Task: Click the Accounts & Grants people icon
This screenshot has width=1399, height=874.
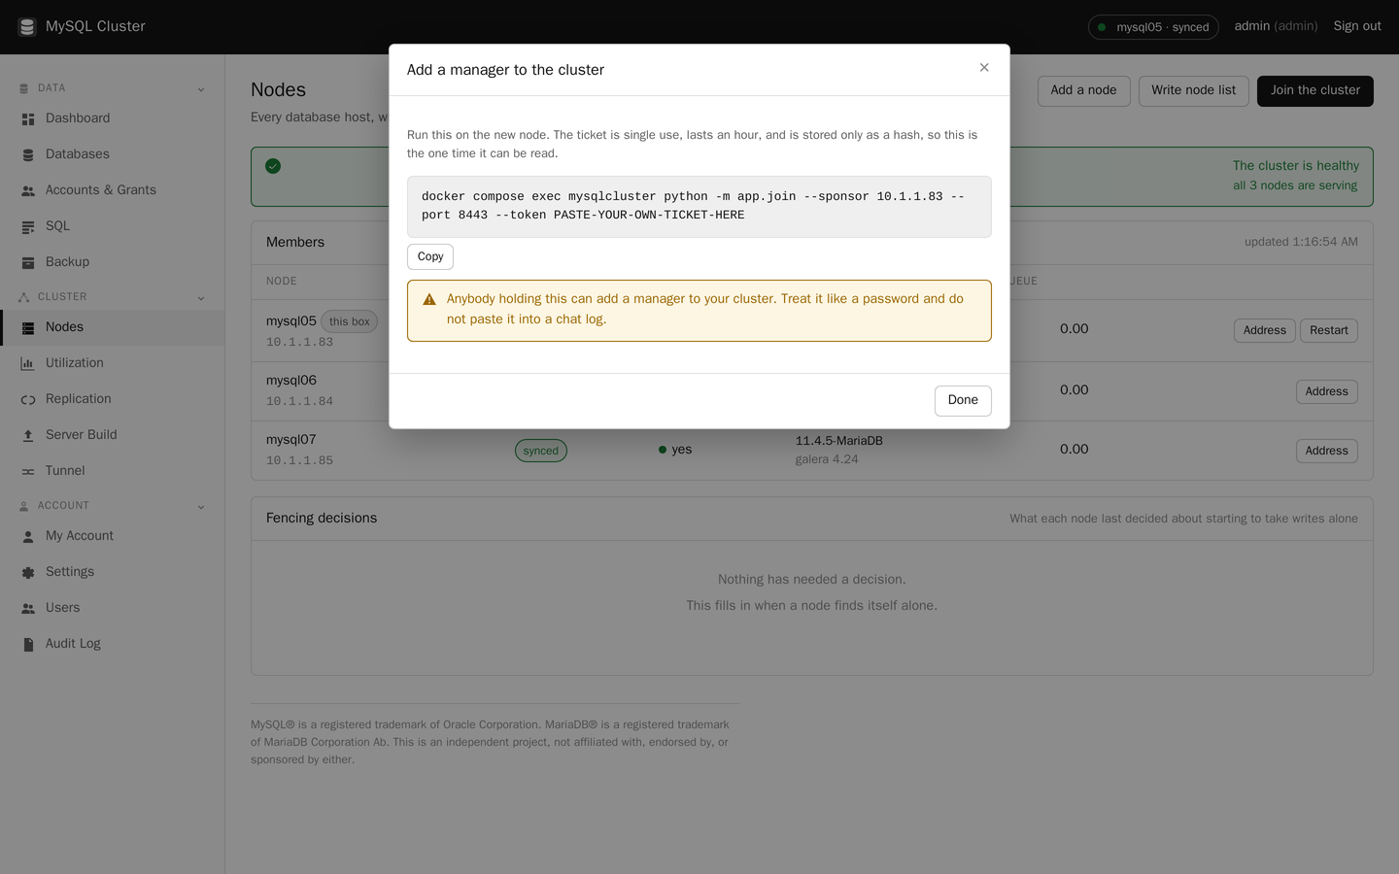Action: [x=28, y=191]
